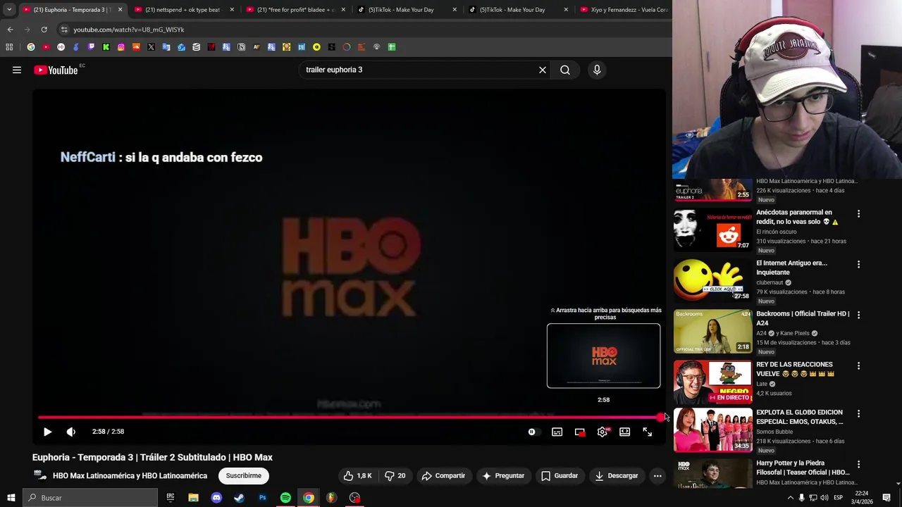Dislike the video showing 20
902x507 pixels.
(x=395, y=475)
